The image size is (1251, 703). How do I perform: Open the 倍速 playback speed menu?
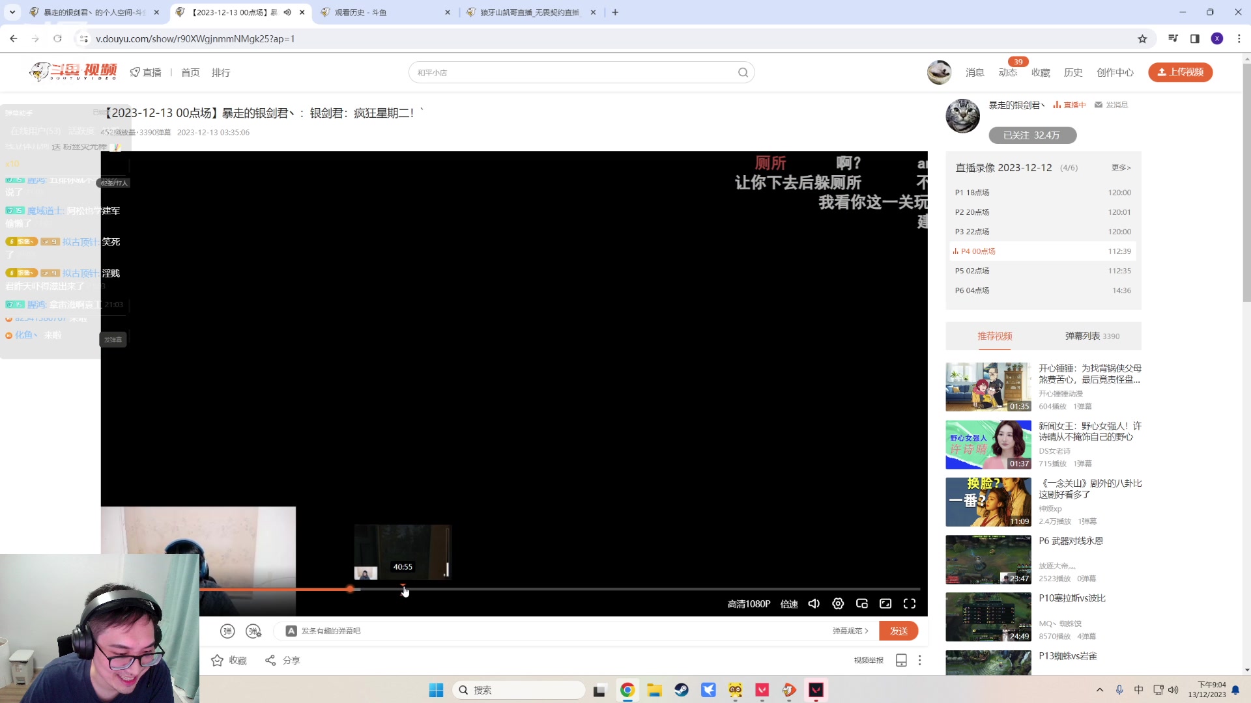pos(788,603)
